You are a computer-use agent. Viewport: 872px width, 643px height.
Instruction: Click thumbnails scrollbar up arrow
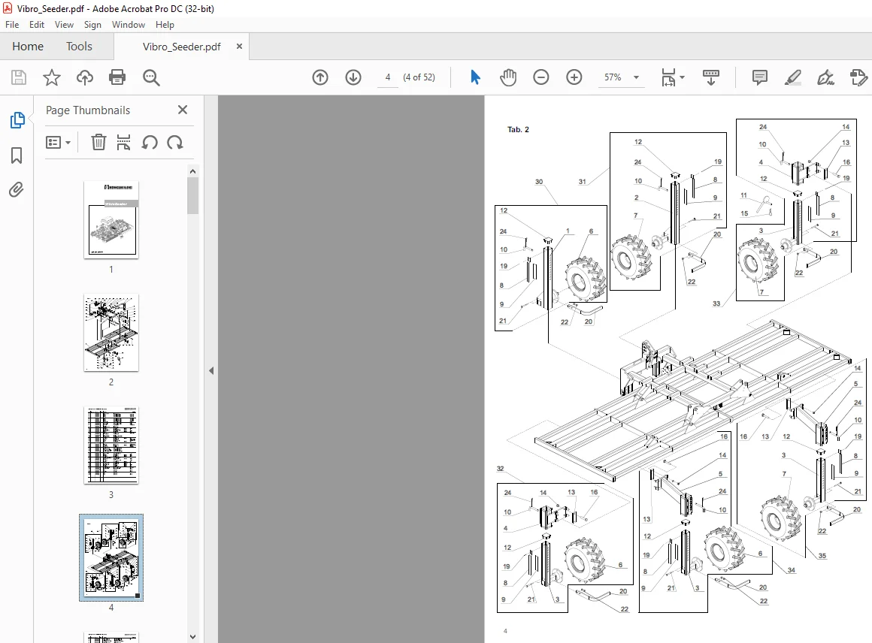coord(193,172)
